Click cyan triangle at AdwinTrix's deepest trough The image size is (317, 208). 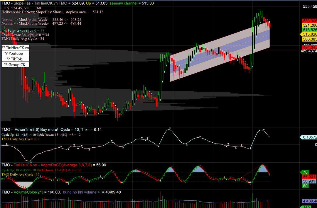pyautogui.click(x=31, y=162)
